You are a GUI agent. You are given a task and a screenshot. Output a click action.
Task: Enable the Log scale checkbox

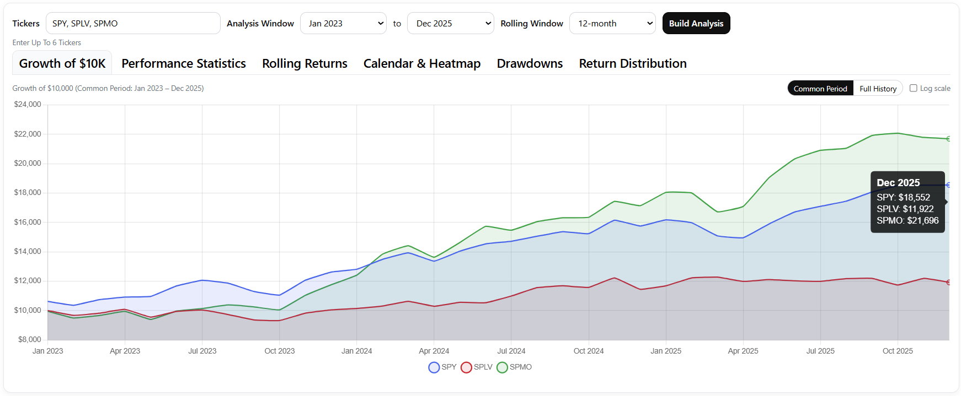tap(913, 88)
